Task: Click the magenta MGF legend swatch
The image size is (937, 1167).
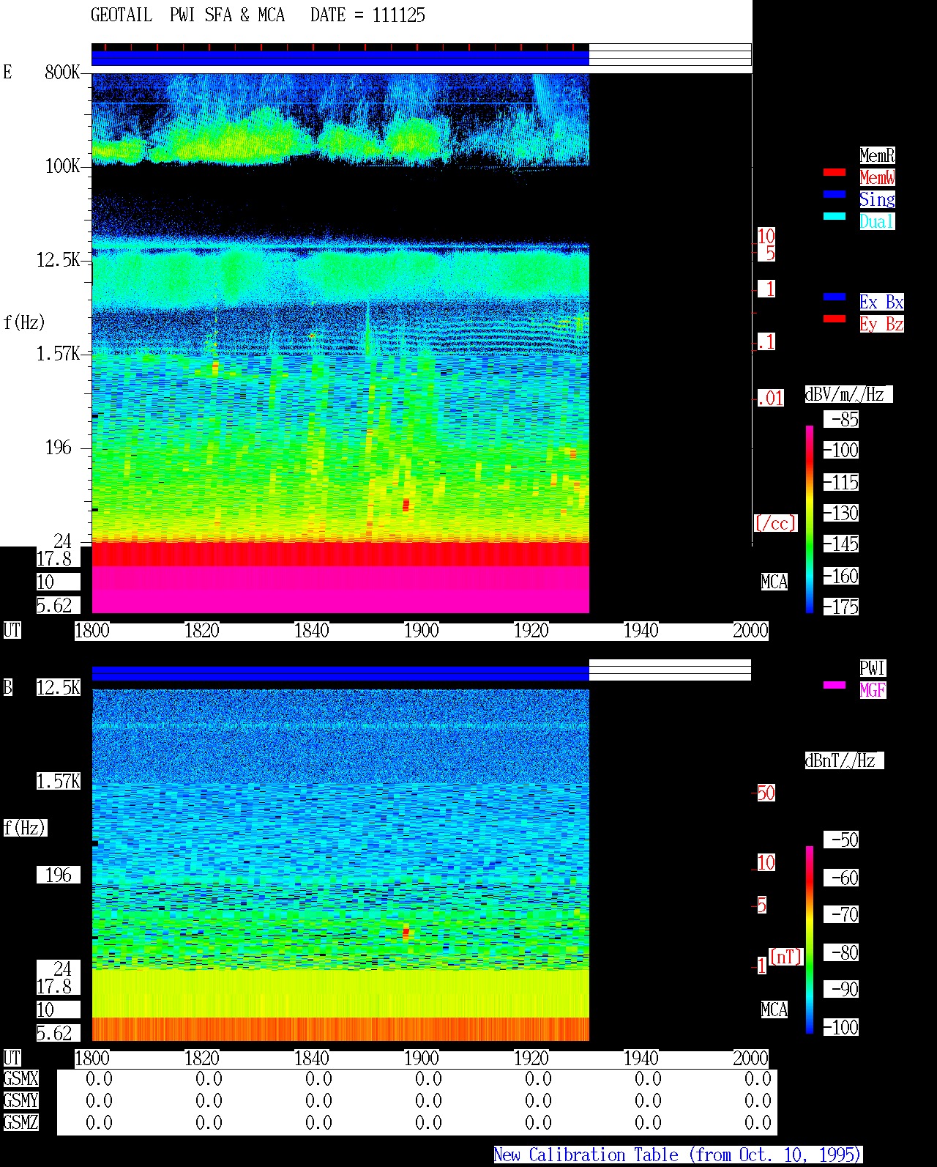Action: (834, 686)
